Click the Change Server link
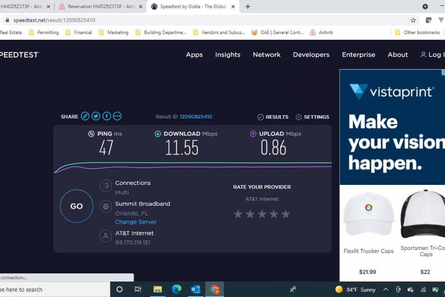This screenshot has width=445, height=297. 136,222
